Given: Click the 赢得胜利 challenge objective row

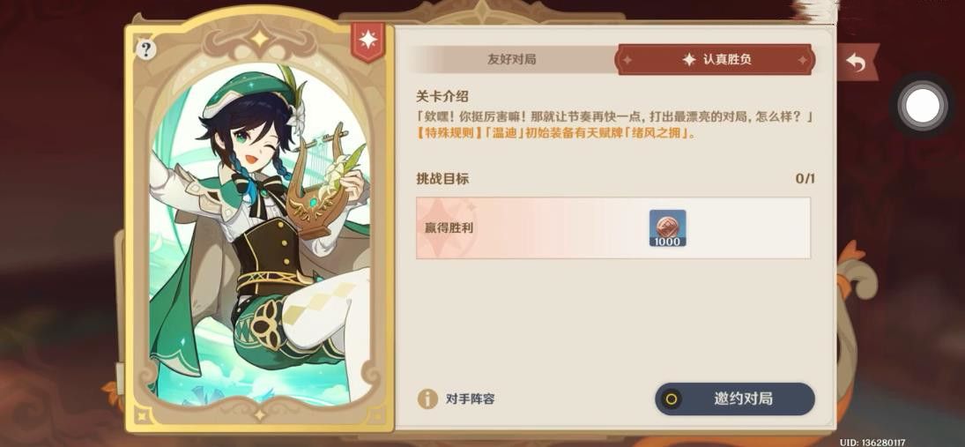Looking at the screenshot, I should coord(613,227).
